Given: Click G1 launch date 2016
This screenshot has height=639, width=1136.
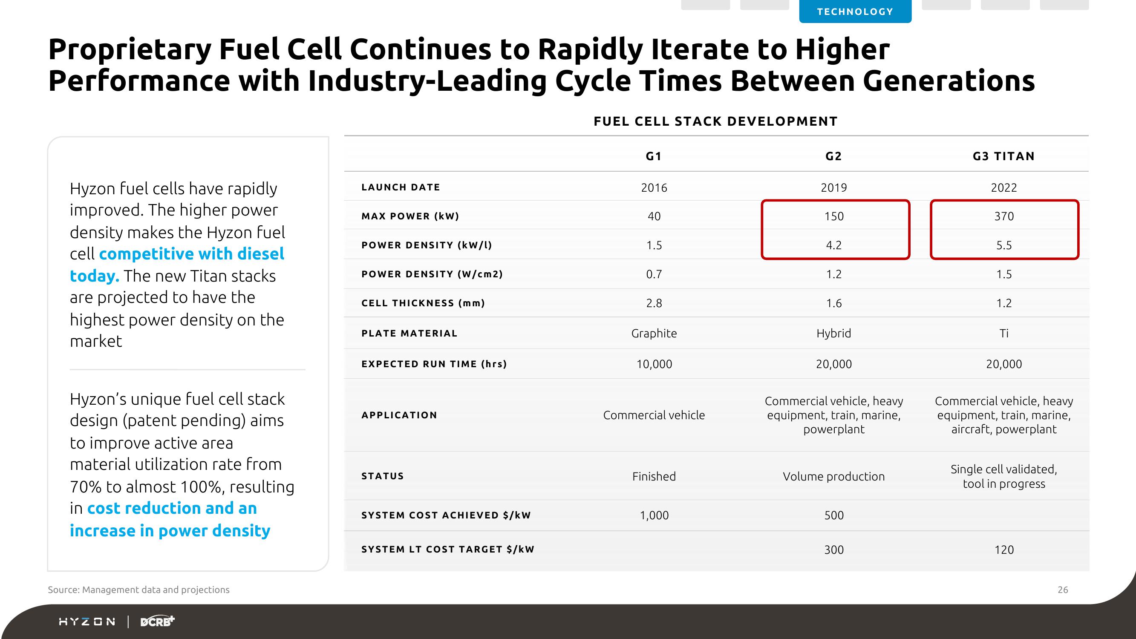Looking at the screenshot, I should pos(654,188).
